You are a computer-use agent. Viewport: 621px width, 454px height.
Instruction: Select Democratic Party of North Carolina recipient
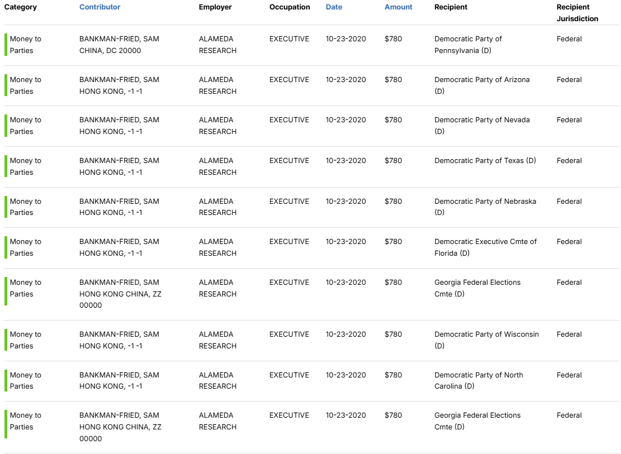click(x=478, y=380)
